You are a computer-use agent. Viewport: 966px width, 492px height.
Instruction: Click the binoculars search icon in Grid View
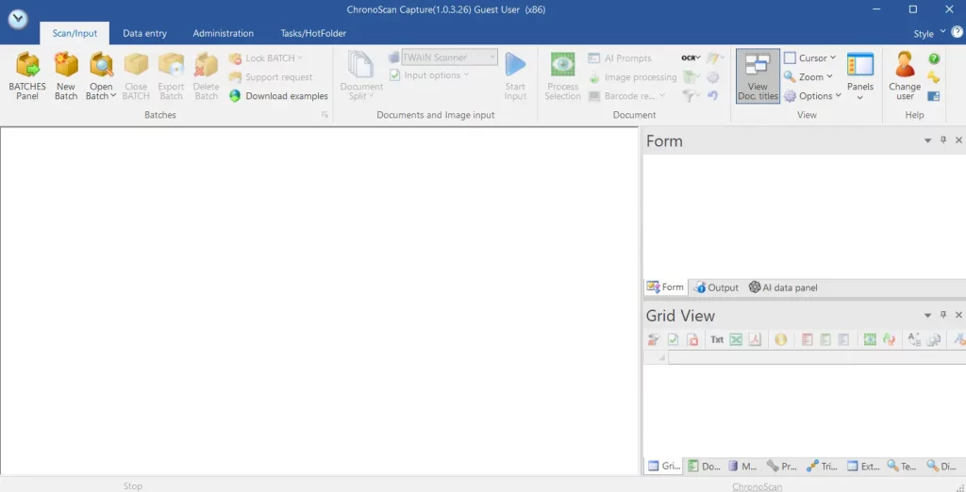(933, 339)
